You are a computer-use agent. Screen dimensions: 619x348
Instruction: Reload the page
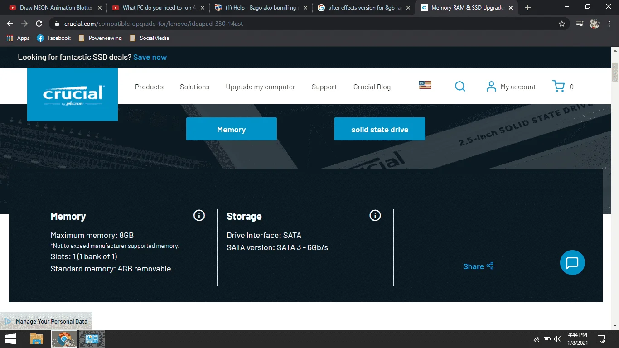(x=39, y=24)
